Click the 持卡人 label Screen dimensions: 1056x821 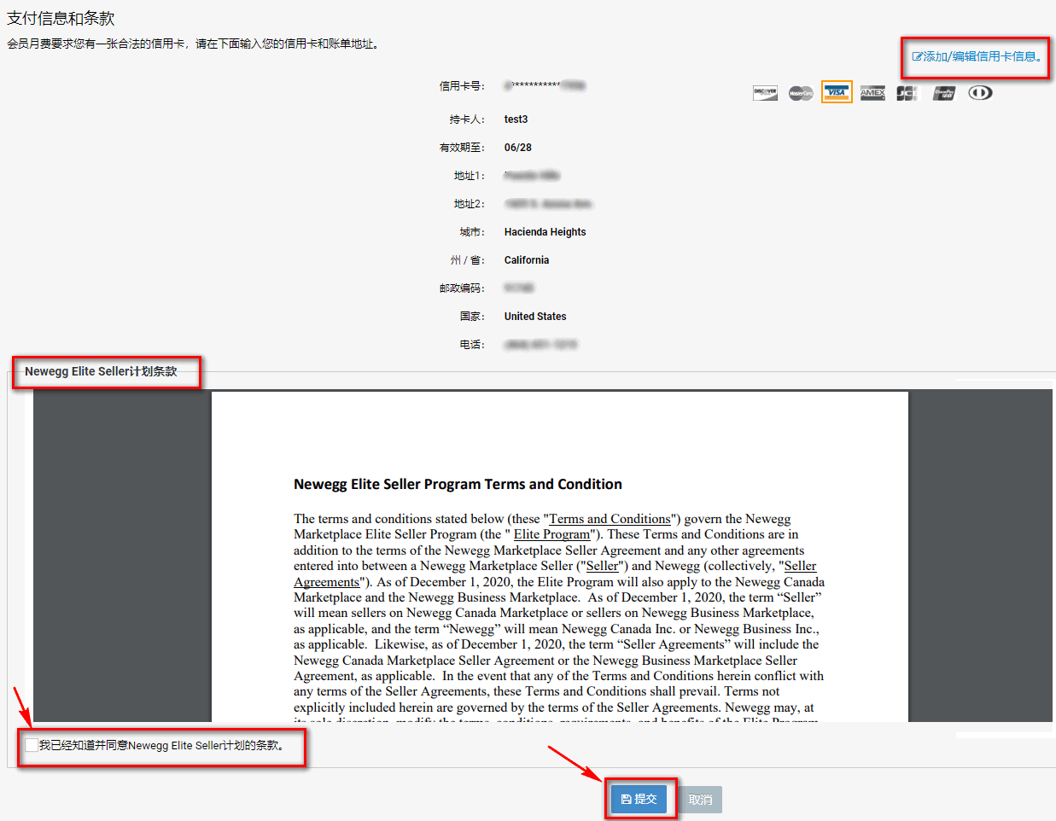467,119
